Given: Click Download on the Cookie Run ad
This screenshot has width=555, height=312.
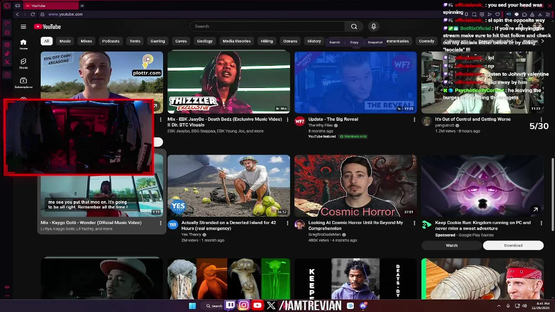Looking at the screenshot, I should (513, 245).
